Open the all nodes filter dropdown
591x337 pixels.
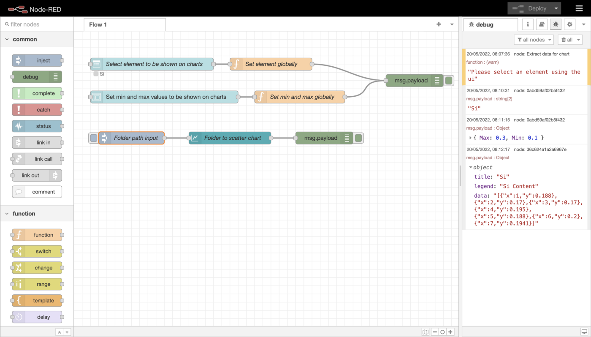pos(534,40)
